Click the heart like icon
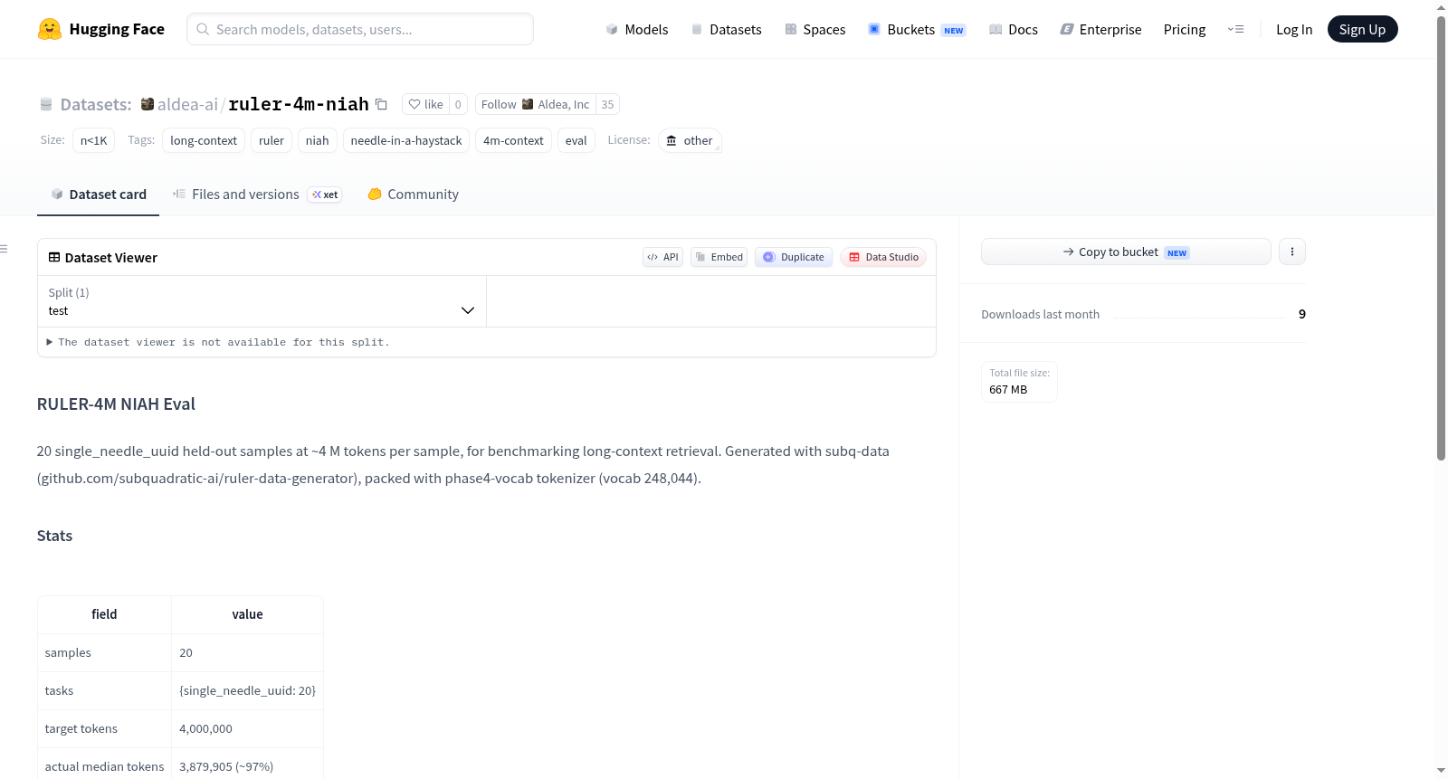The image size is (1448, 779). pyautogui.click(x=414, y=104)
